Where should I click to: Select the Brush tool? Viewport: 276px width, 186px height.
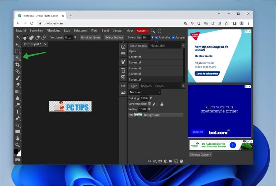click(17, 78)
